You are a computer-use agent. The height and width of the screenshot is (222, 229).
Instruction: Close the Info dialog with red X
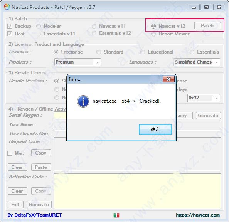[x=168, y=79]
